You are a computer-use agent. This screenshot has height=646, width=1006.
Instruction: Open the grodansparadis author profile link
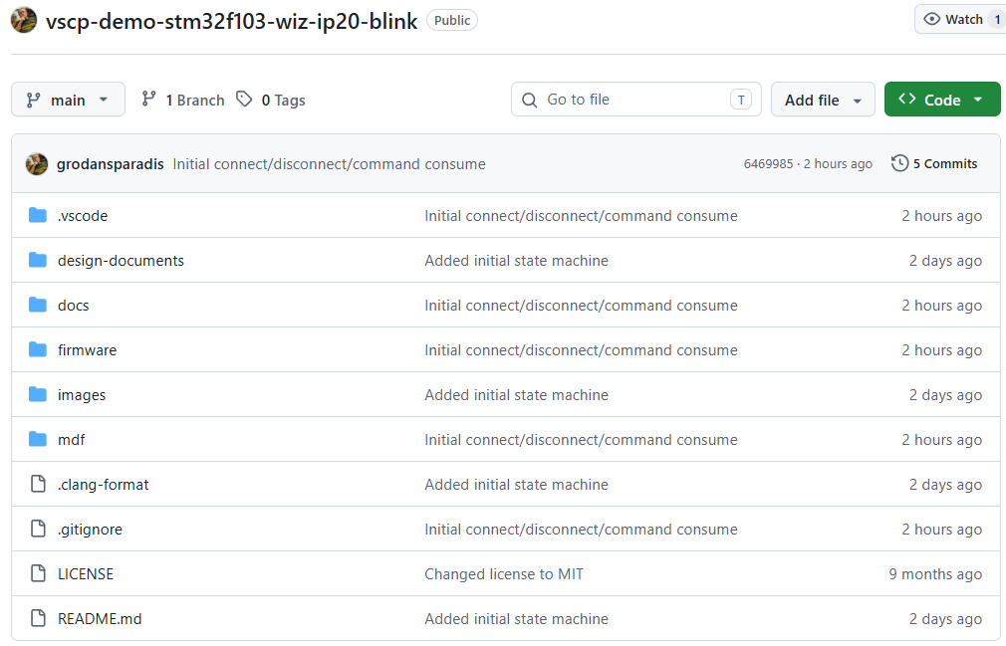[111, 164]
